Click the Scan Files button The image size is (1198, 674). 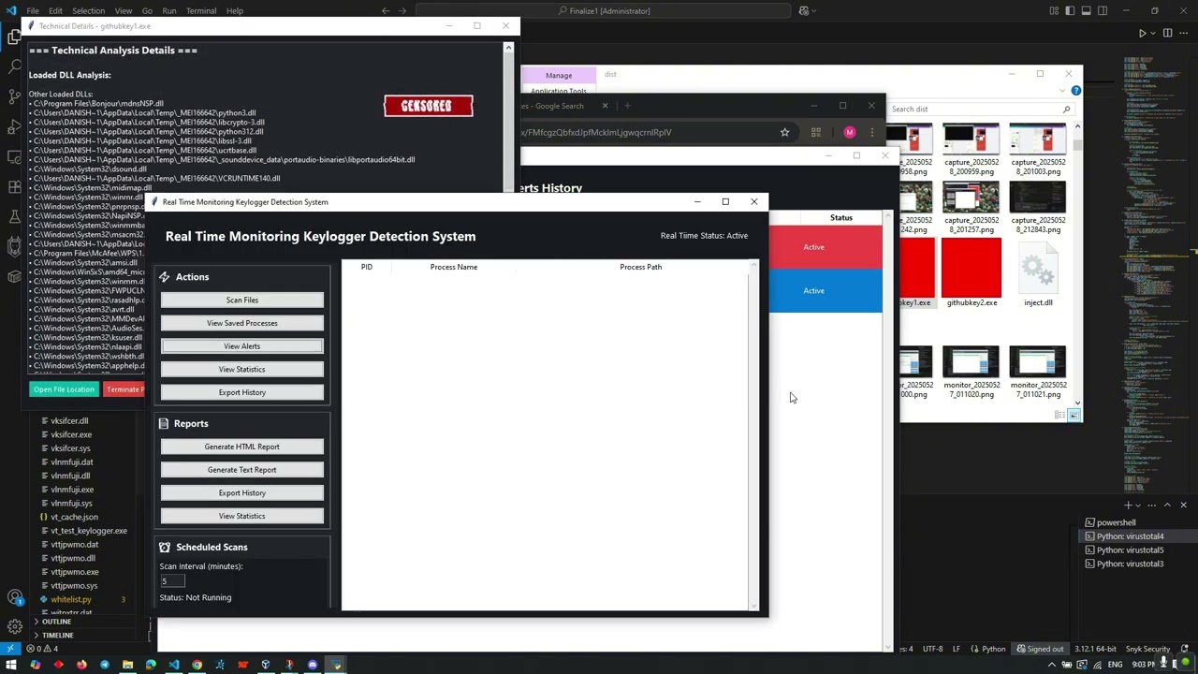[x=242, y=300]
